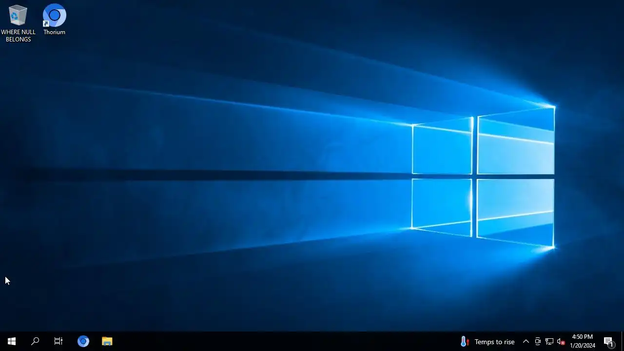Click the Meet Now tray icon
Screen dimensions: 624x351
[538, 341]
